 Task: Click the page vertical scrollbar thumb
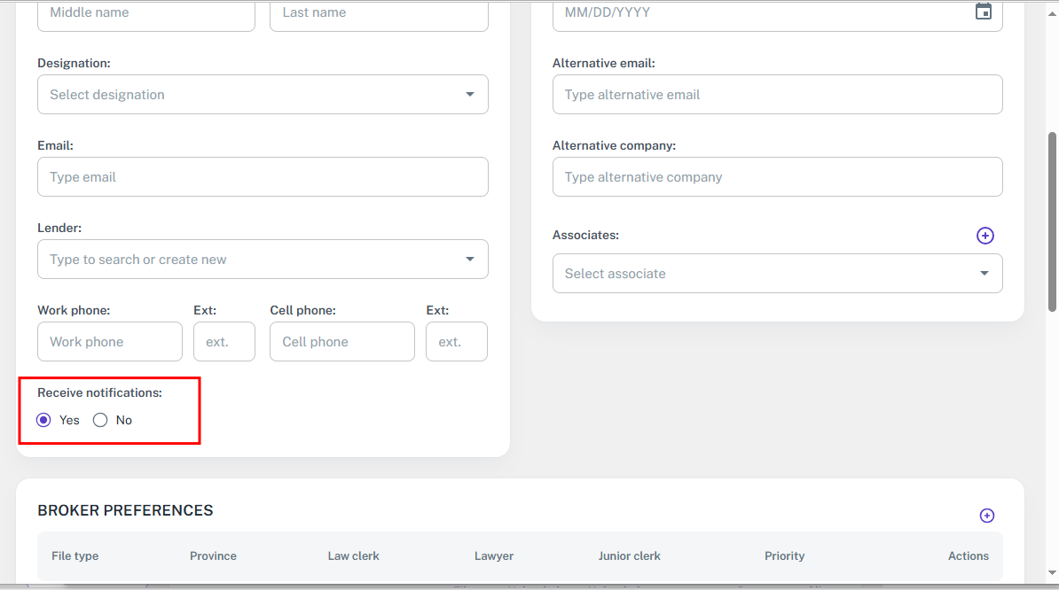tap(1052, 221)
